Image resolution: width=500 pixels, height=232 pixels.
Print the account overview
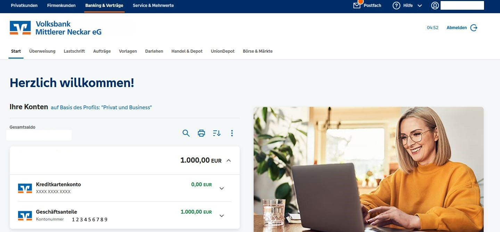tap(201, 133)
